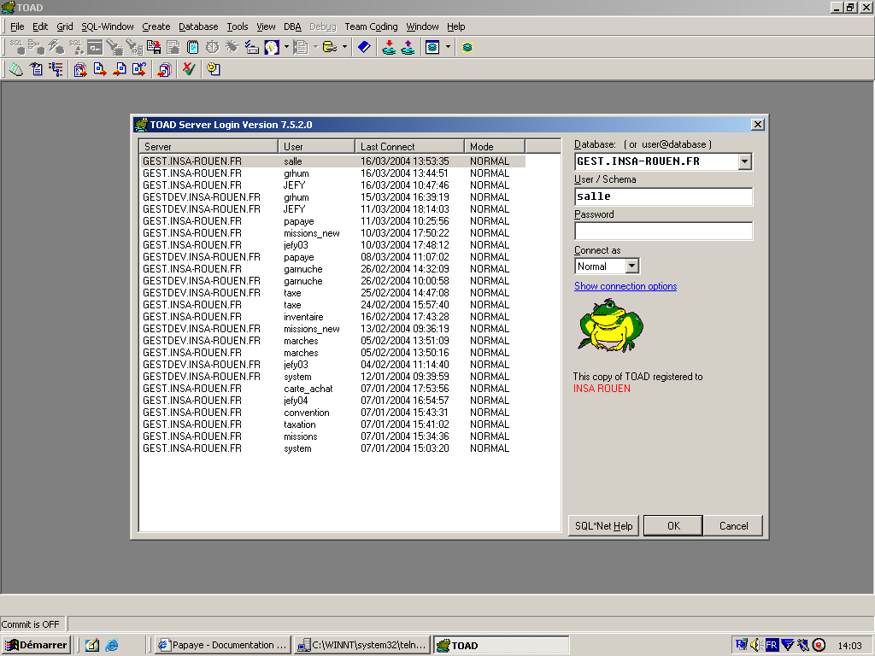Click the TOAD frog logo image

click(x=610, y=325)
